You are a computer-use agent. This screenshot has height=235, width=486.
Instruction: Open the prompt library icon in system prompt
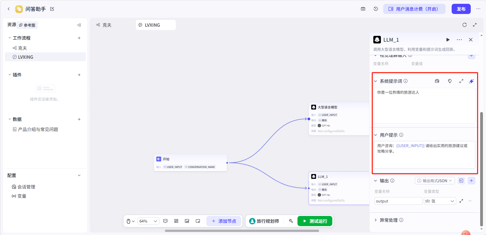437,81
